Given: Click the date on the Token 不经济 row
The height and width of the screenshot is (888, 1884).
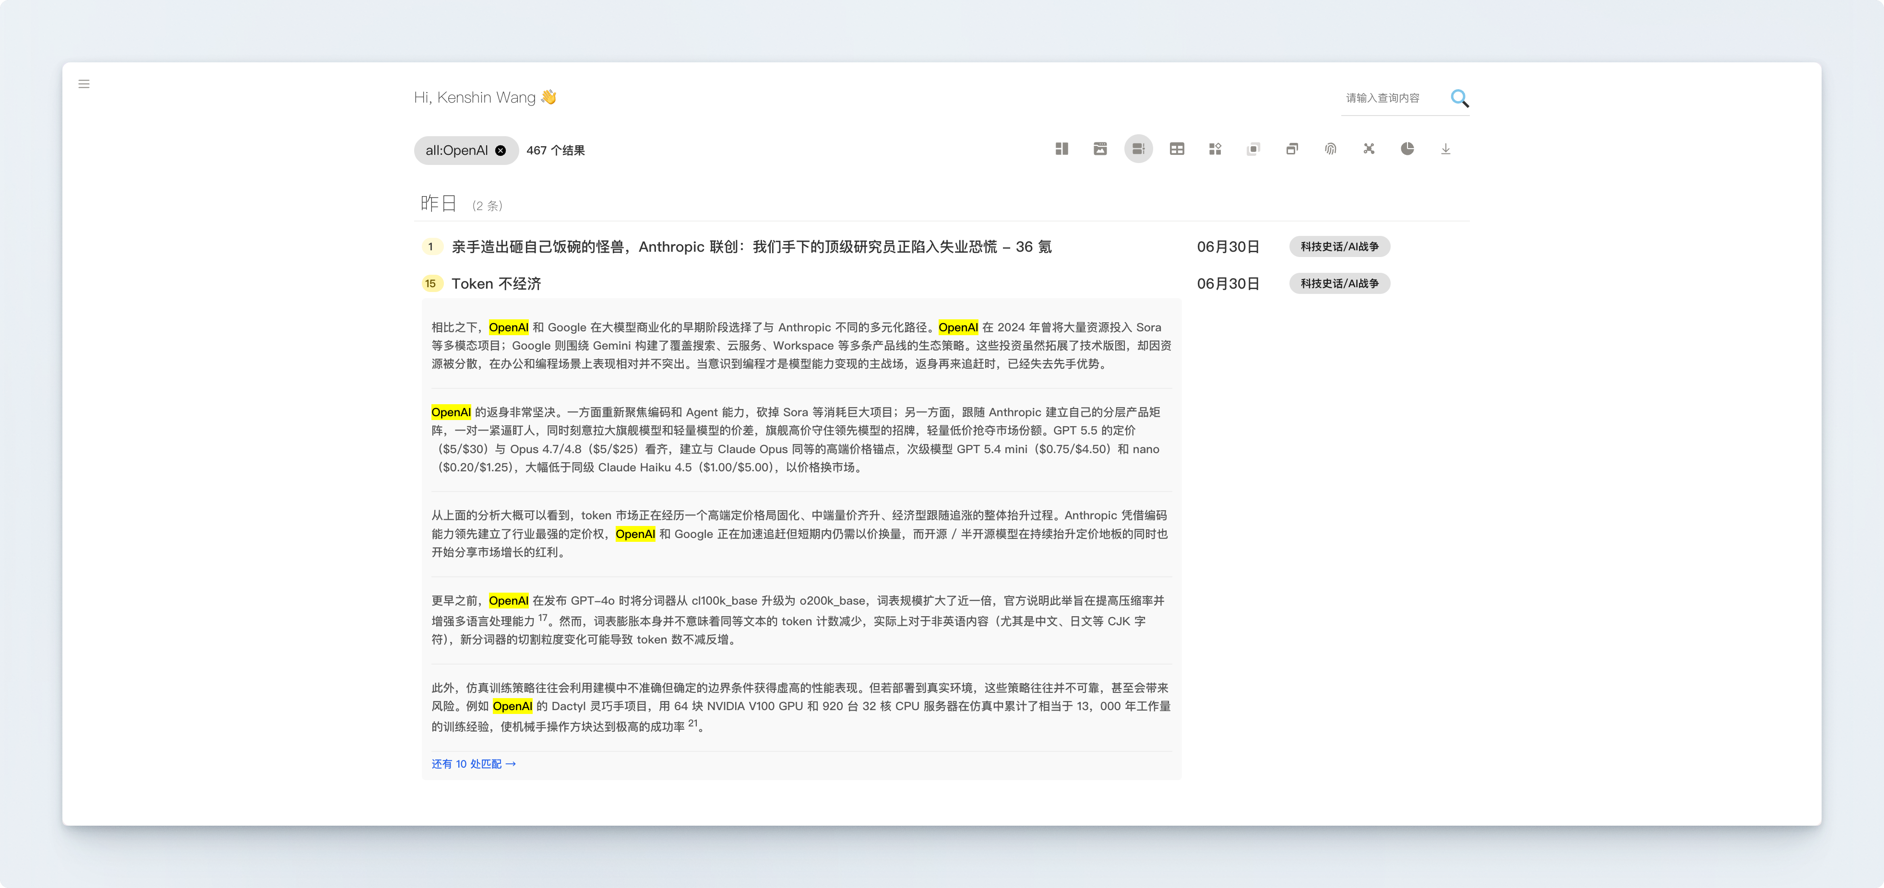Looking at the screenshot, I should tap(1228, 283).
